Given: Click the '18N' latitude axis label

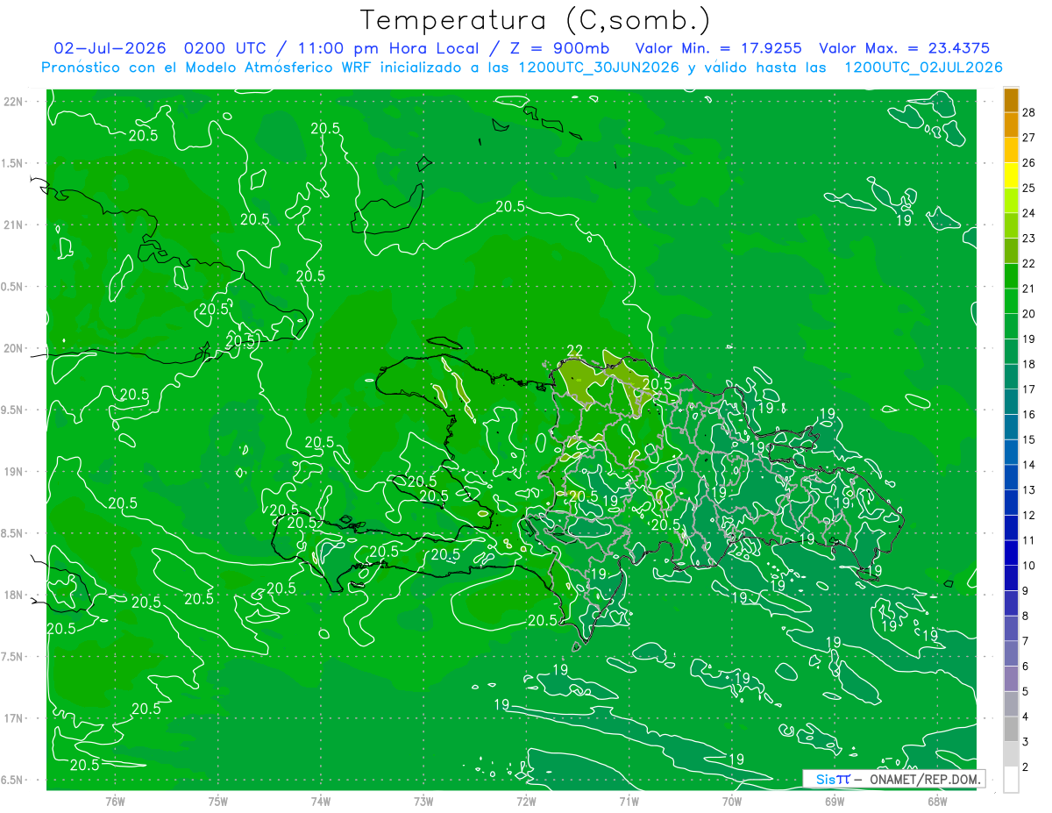Looking at the screenshot, I should coord(14,595).
